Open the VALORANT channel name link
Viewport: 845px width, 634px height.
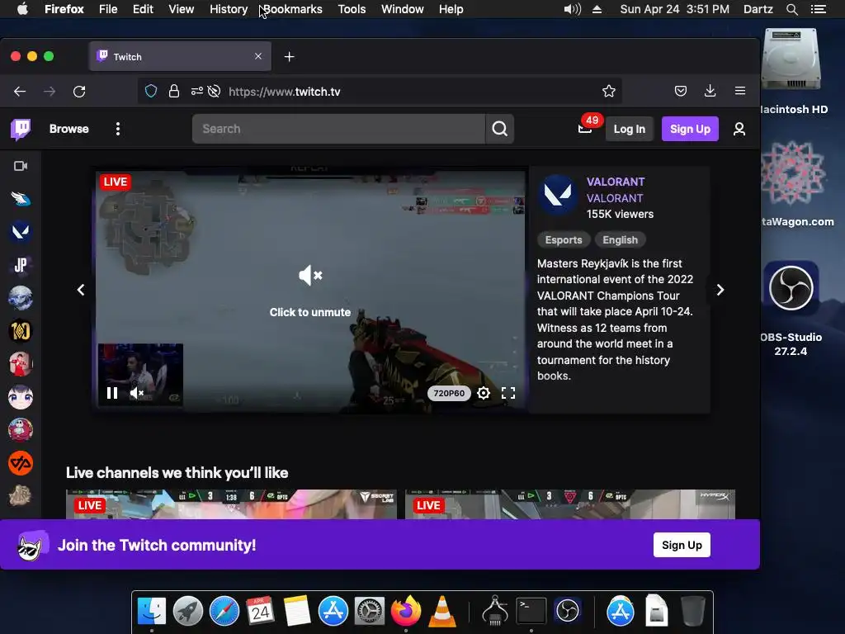click(x=616, y=182)
